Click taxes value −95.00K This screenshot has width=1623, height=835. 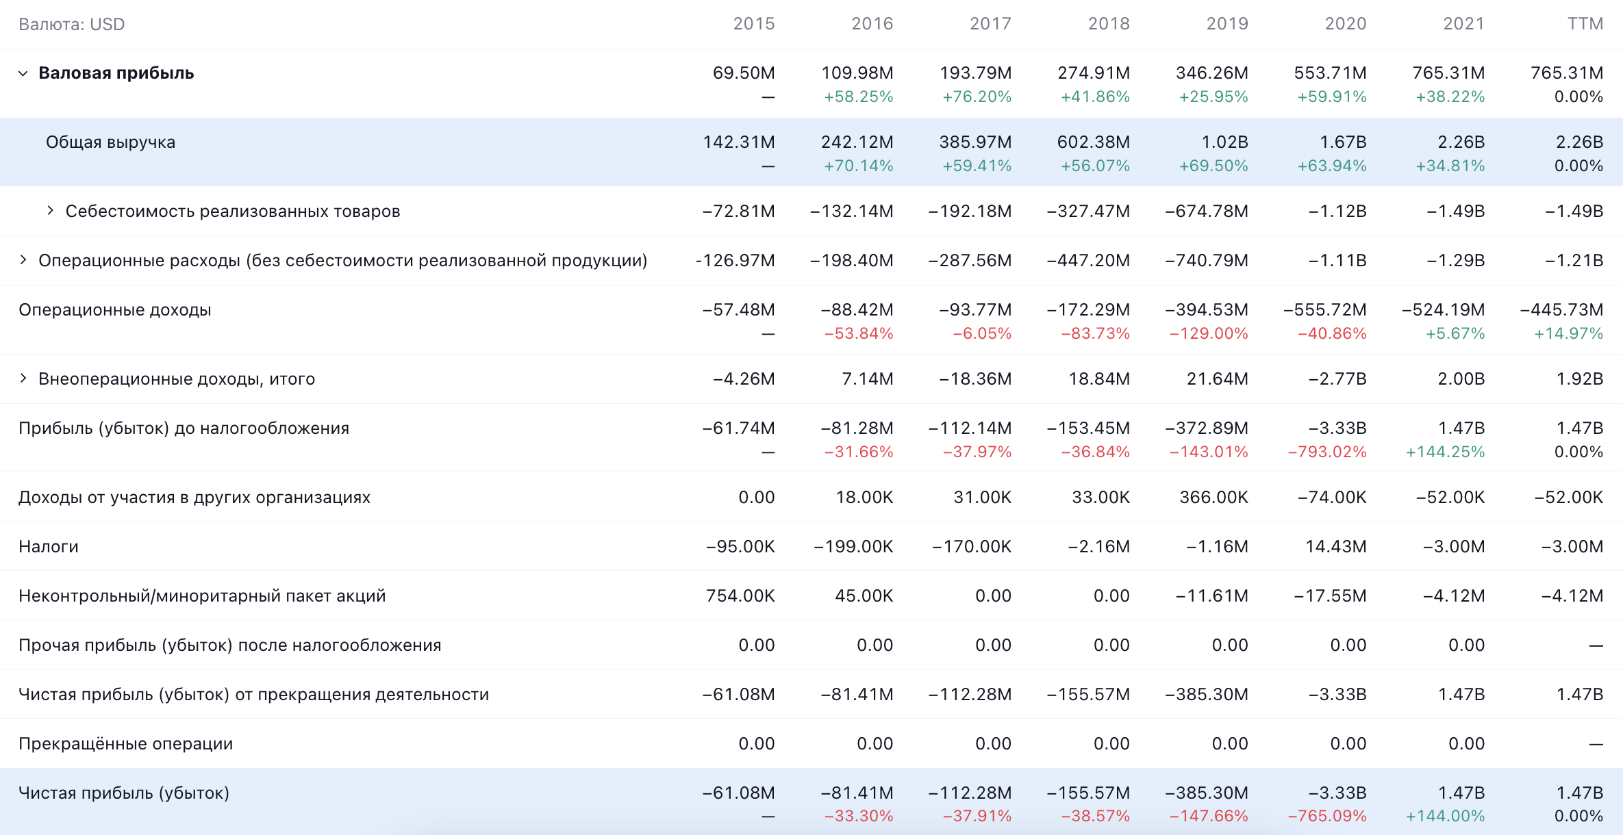[740, 547]
